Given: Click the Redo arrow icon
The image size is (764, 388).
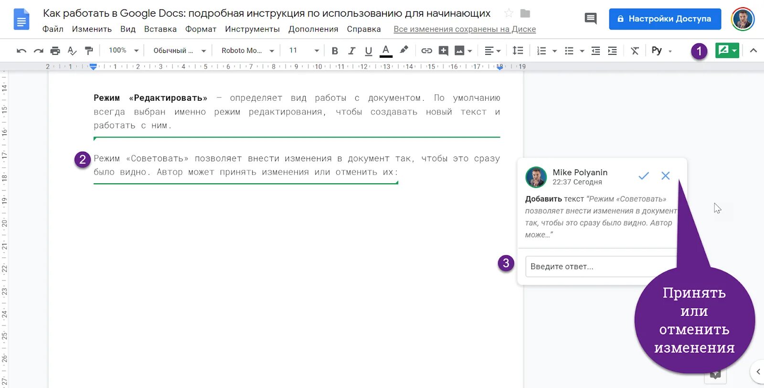Looking at the screenshot, I should (39, 51).
